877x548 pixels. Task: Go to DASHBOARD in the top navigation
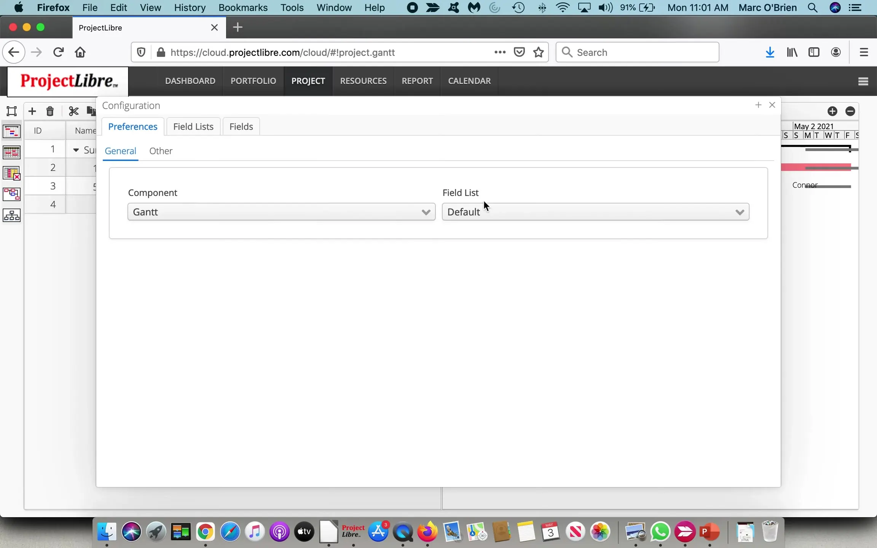pos(190,81)
